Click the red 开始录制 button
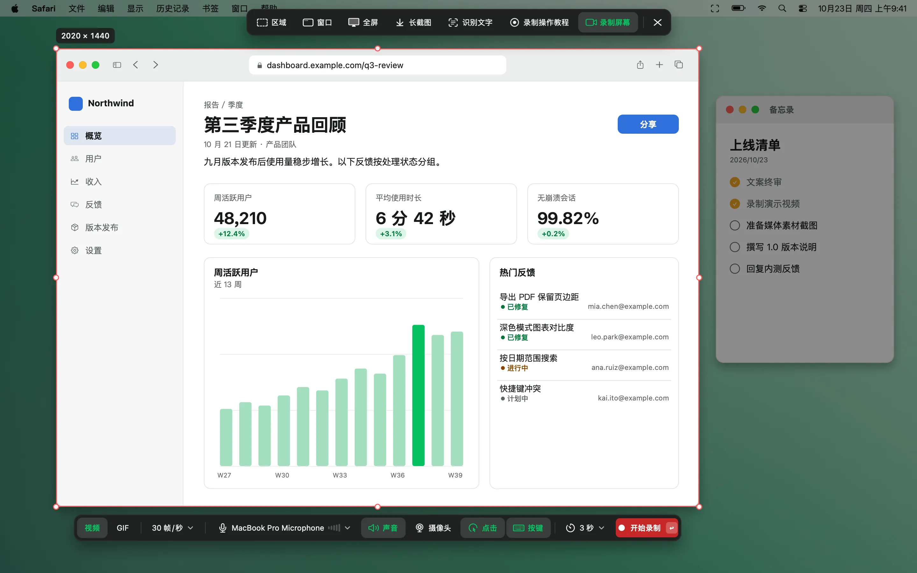 [x=647, y=528]
